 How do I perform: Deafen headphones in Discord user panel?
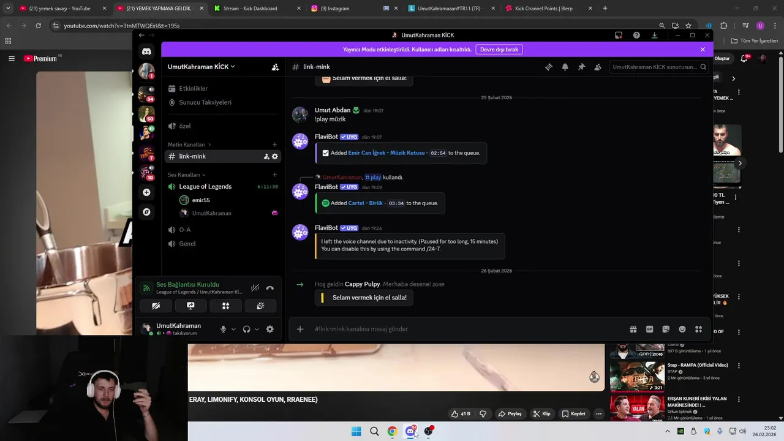coord(246,329)
